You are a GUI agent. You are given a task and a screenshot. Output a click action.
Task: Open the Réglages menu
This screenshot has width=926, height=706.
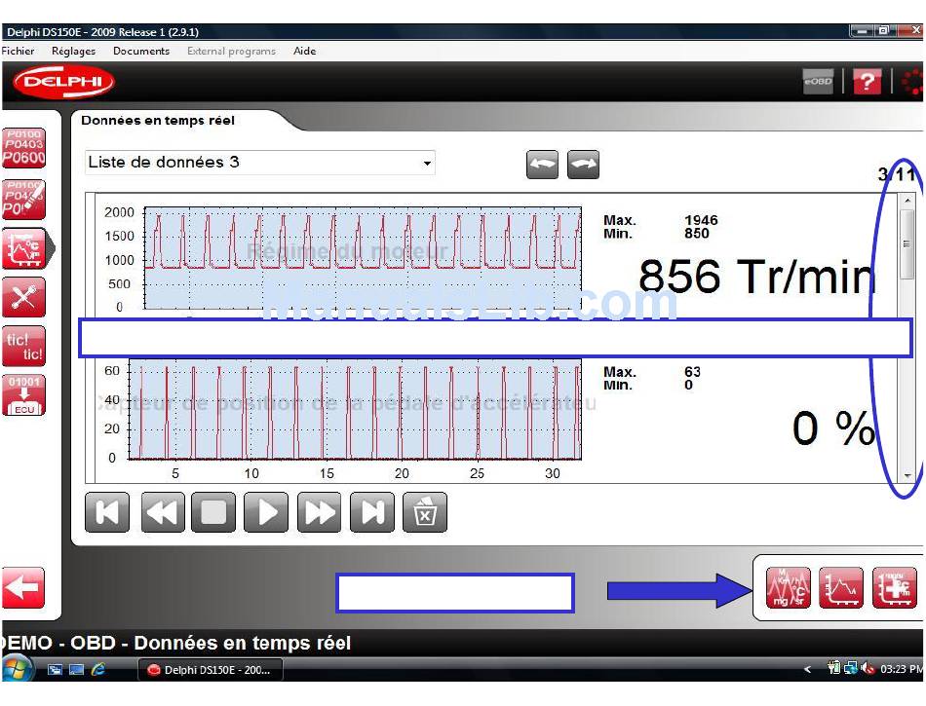coord(73,51)
